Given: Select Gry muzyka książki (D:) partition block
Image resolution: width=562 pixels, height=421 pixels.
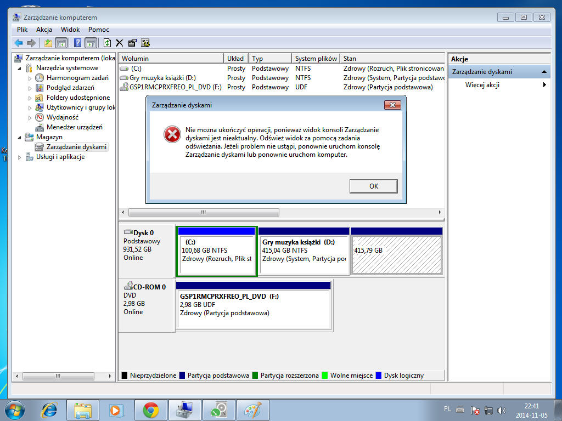Looking at the screenshot, I should point(304,251).
